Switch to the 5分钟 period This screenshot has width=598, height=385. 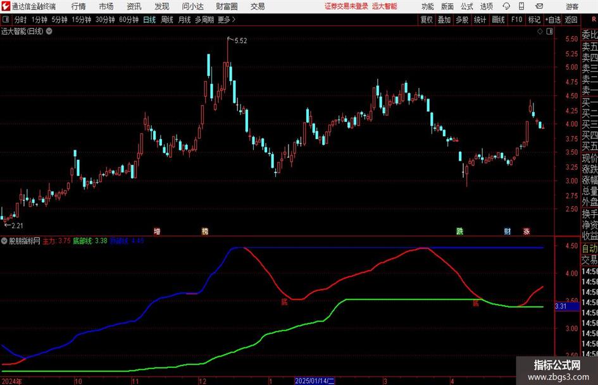pos(59,20)
